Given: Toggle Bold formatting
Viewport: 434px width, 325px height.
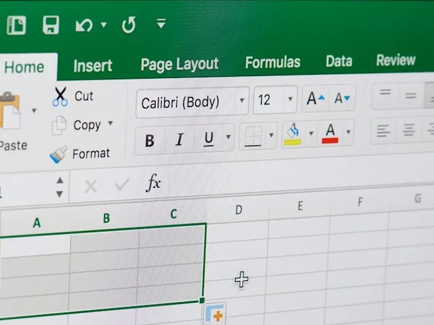Looking at the screenshot, I should [x=149, y=141].
